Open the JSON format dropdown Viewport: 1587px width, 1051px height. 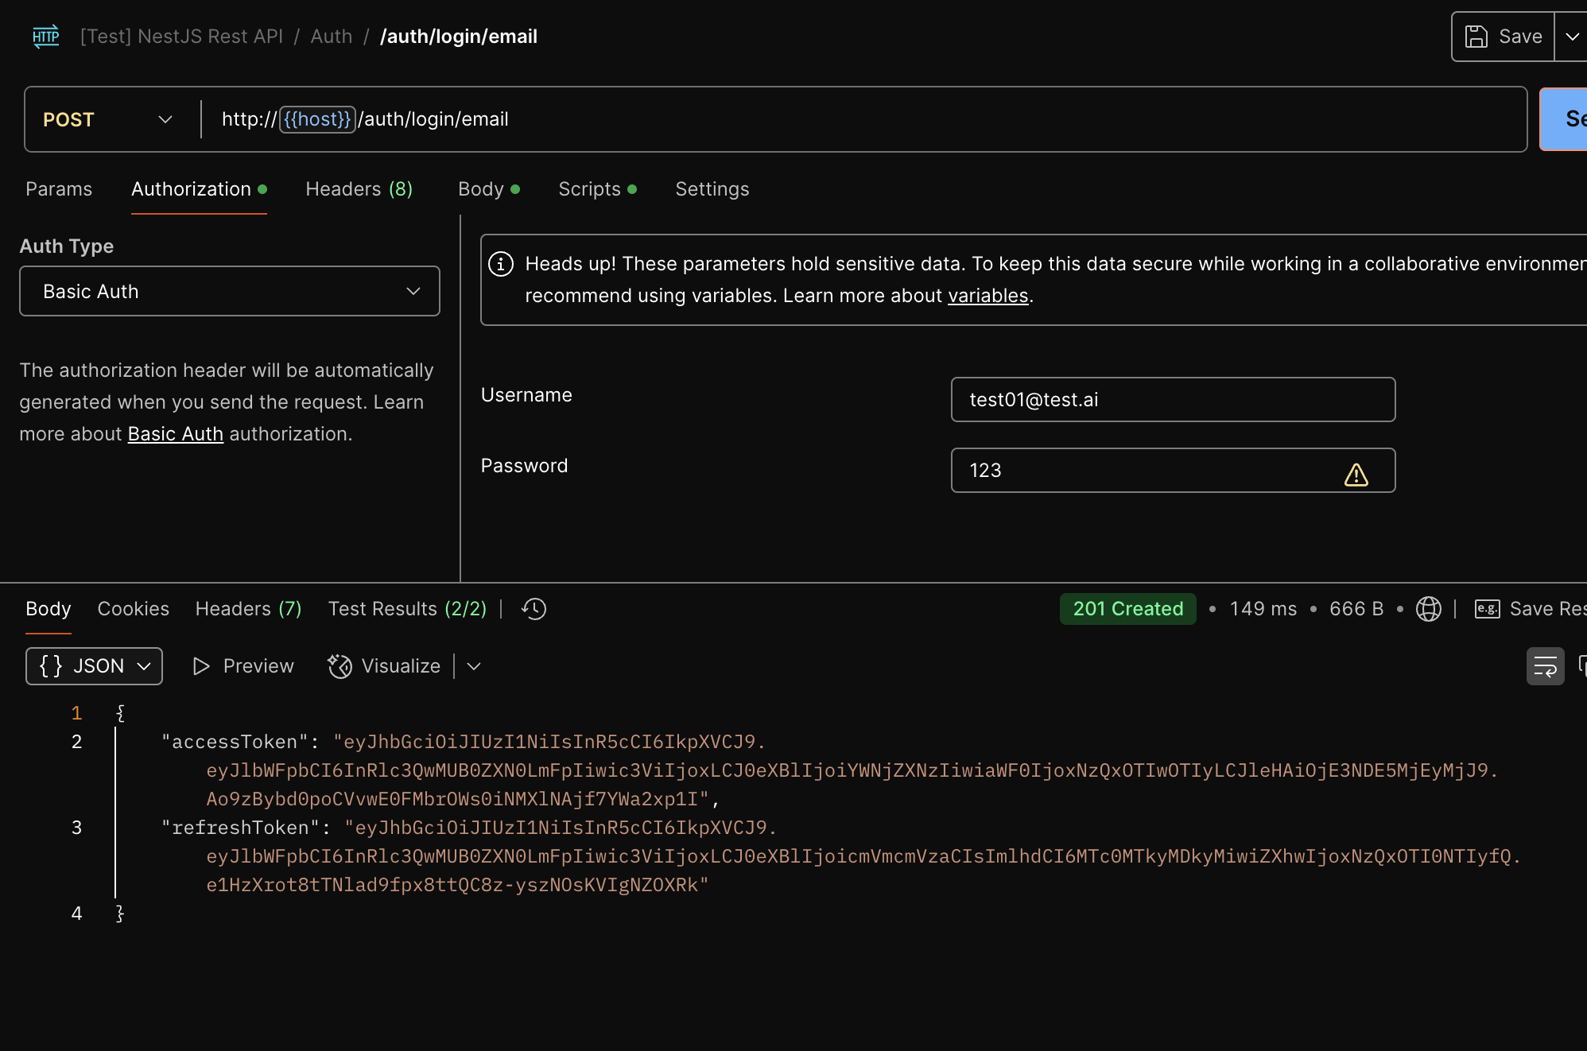coord(94,666)
